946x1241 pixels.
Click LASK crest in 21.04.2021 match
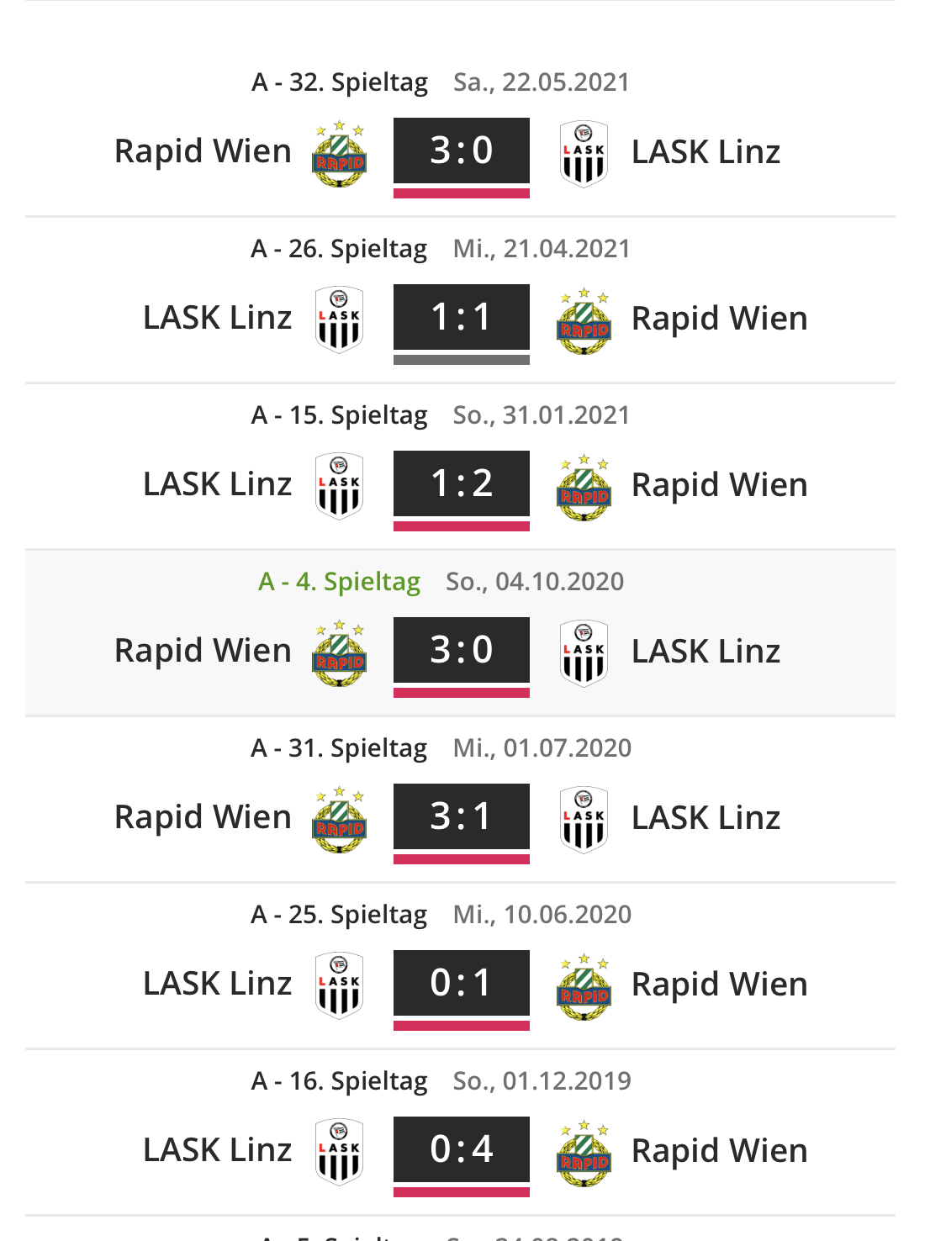(339, 319)
